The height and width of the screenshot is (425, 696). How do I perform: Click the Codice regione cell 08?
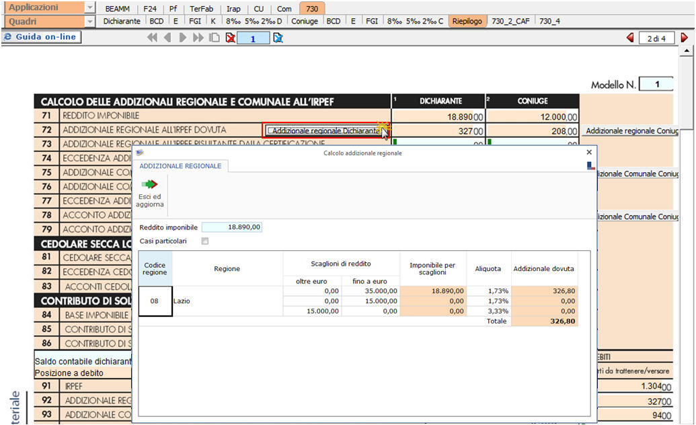pyautogui.click(x=155, y=301)
